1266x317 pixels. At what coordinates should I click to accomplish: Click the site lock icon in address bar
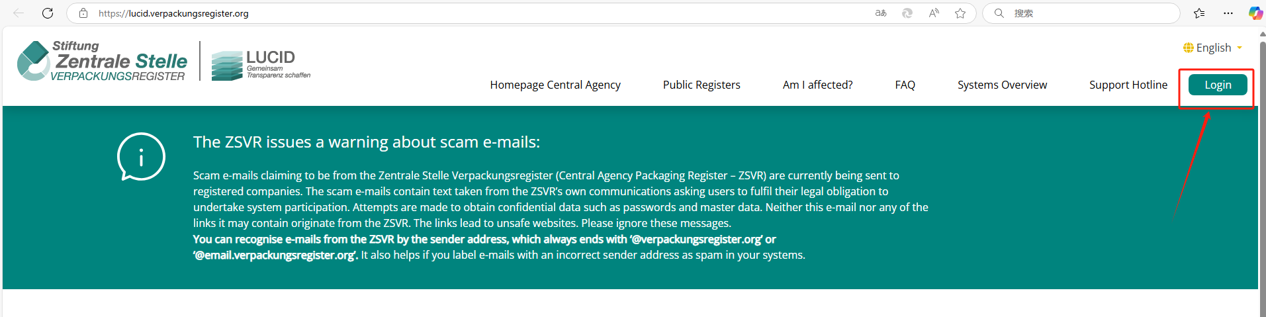(x=83, y=13)
